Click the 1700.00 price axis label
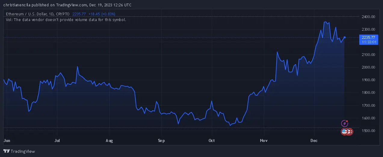Screen dimensions: 383x157 coord(368,106)
